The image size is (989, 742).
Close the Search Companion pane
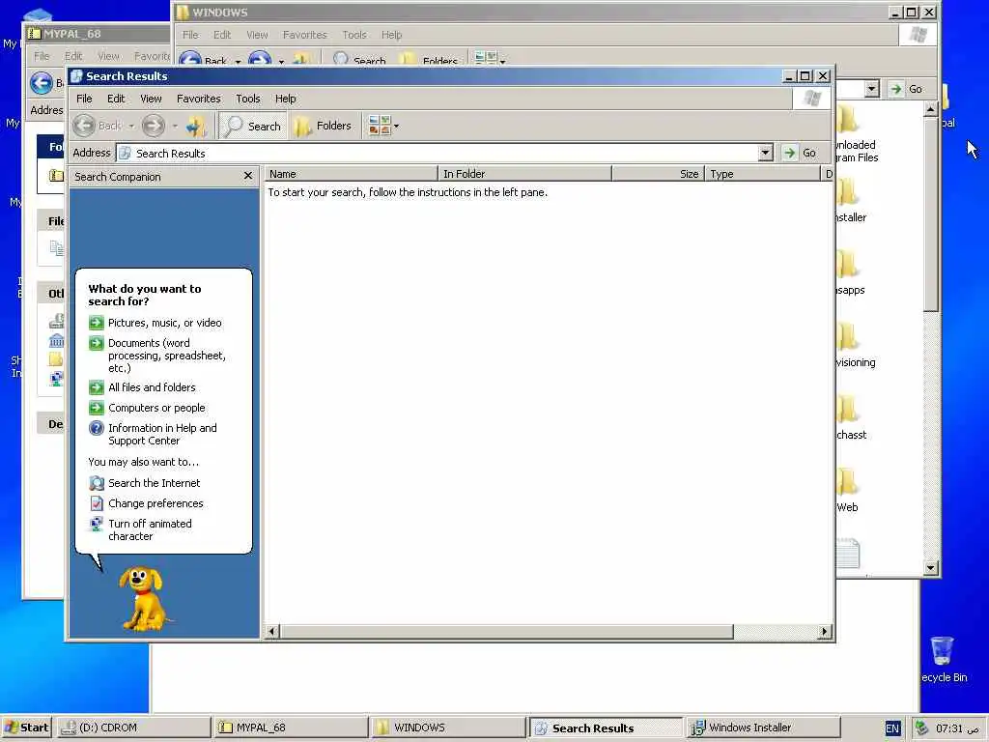point(248,176)
